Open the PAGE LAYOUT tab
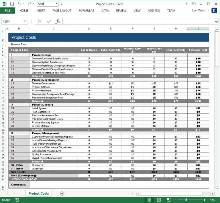 62,11
